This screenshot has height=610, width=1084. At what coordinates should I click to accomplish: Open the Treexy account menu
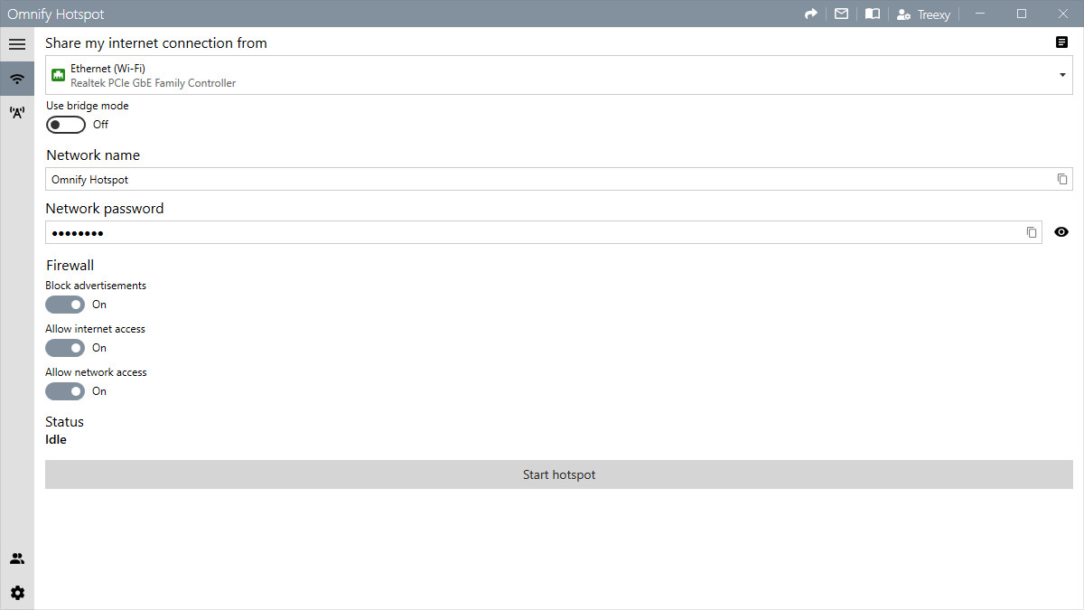[923, 14]
